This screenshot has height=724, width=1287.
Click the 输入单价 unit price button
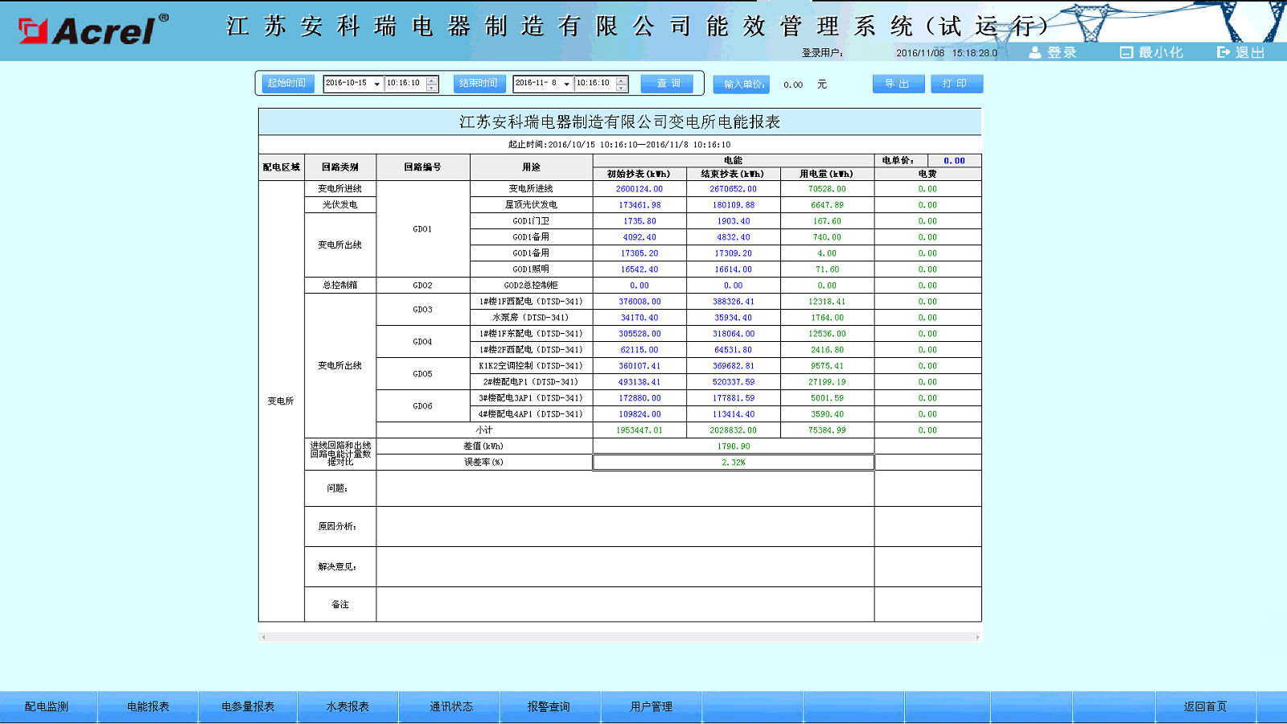coord(741,84)
